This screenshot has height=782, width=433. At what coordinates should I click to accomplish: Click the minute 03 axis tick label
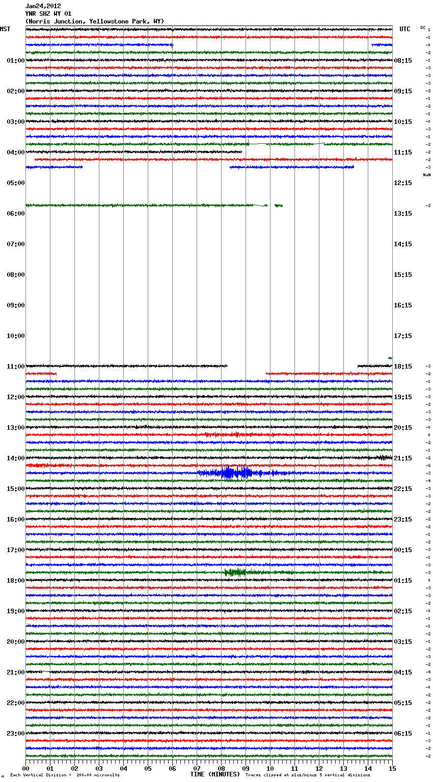pyautogui.click(x=99, y=768)
